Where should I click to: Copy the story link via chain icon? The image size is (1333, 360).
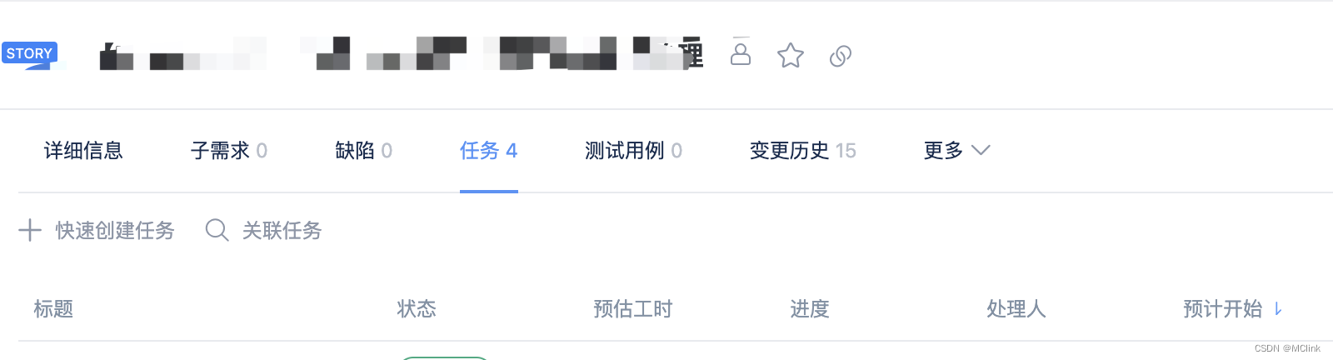pos(840,56)
